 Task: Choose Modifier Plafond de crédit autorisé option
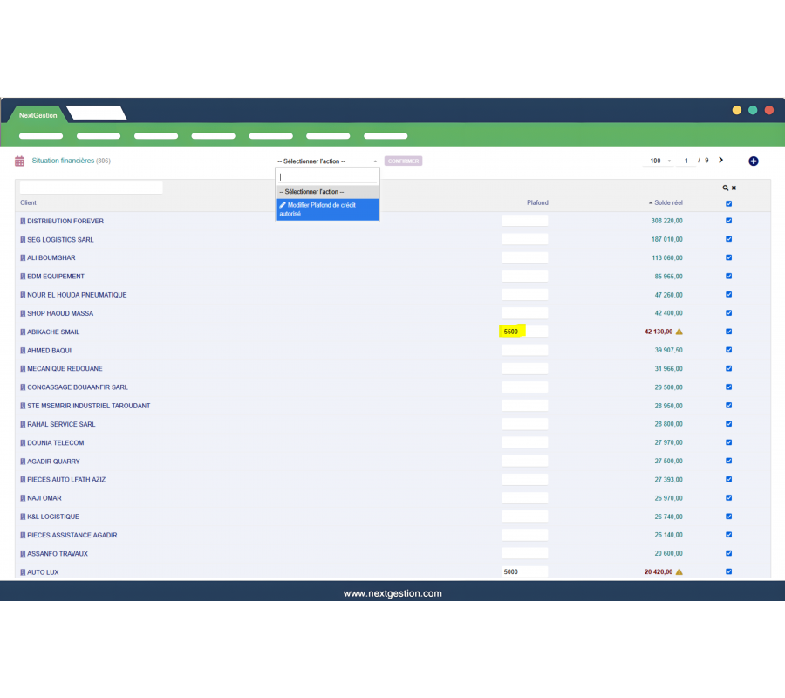pos(327,209)
